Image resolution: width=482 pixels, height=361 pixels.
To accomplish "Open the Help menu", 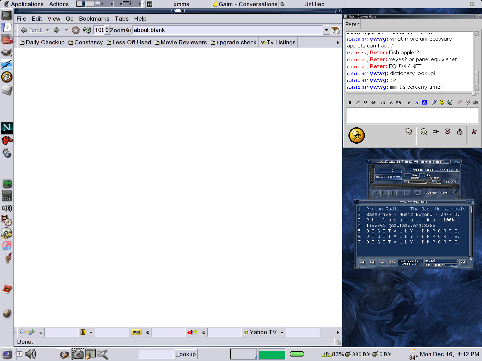I will [140, 19].
